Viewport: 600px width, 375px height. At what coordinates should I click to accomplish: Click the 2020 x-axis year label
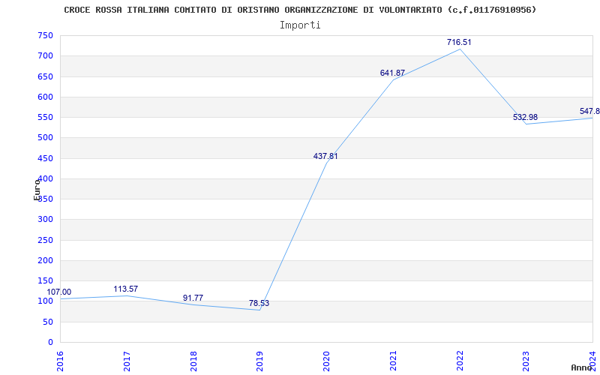tap(326, 361)
